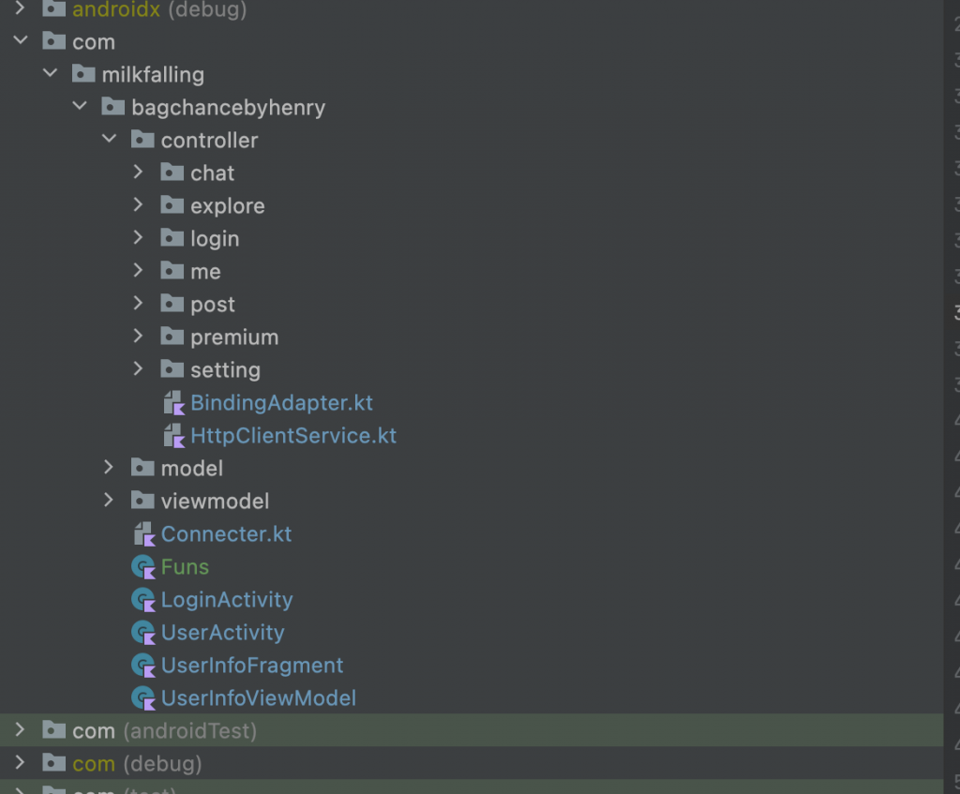Screen dimensions: 960x794
Task: Select the com (debug) package row
Action: coord(137,763)
